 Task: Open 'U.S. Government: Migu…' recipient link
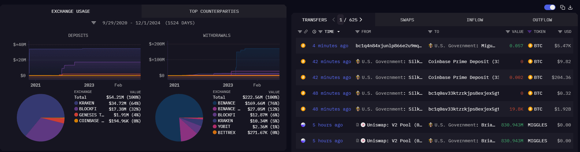click(465, 46)
